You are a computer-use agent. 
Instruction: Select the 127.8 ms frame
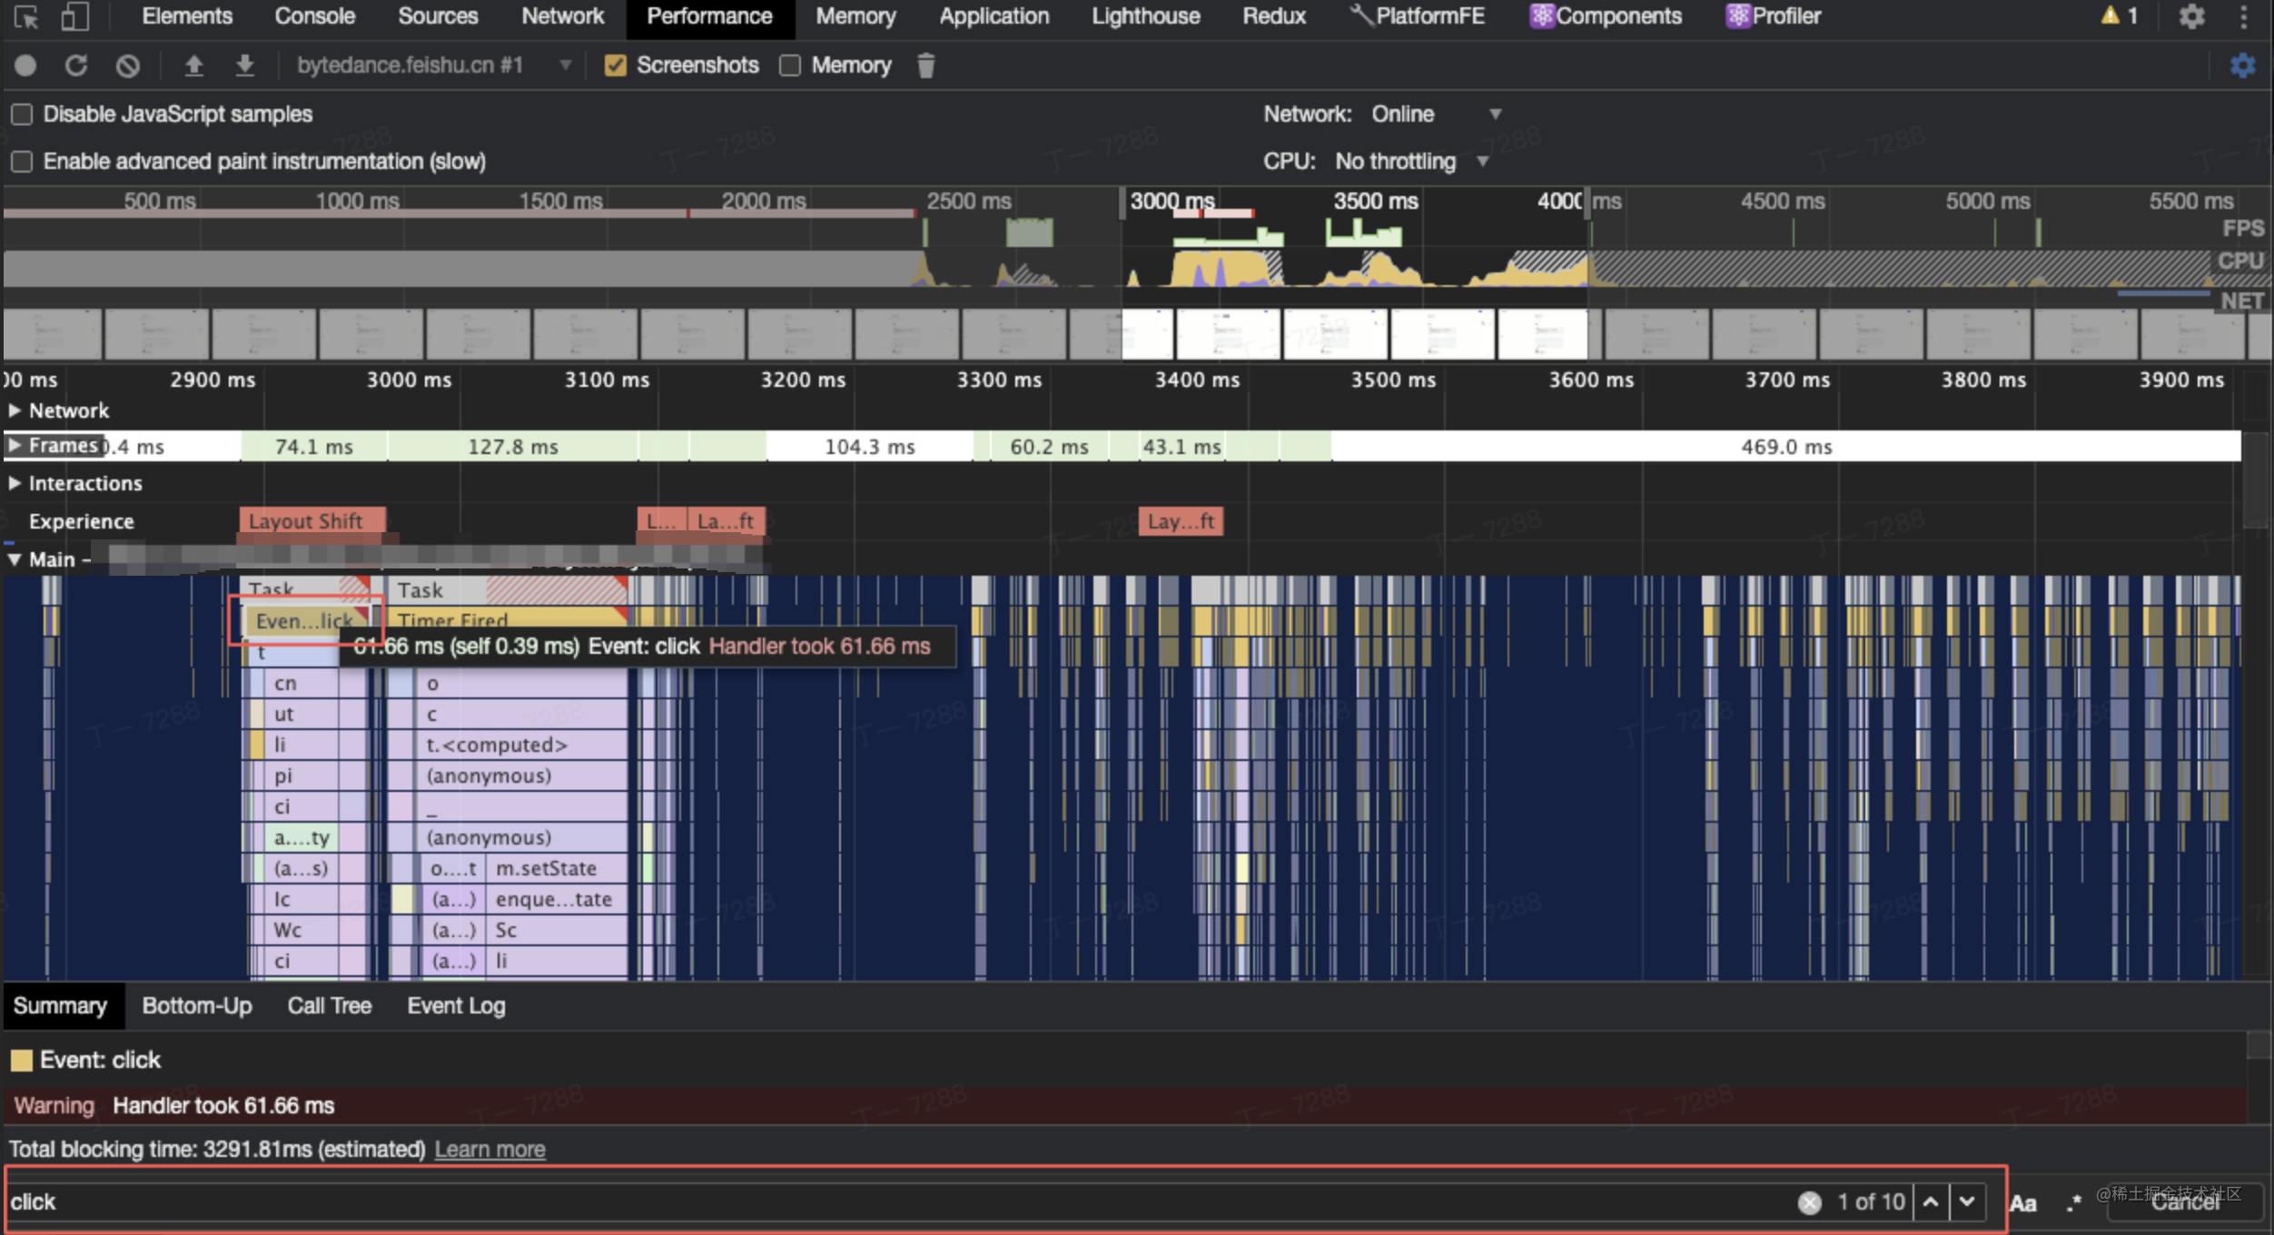[513, 447]
